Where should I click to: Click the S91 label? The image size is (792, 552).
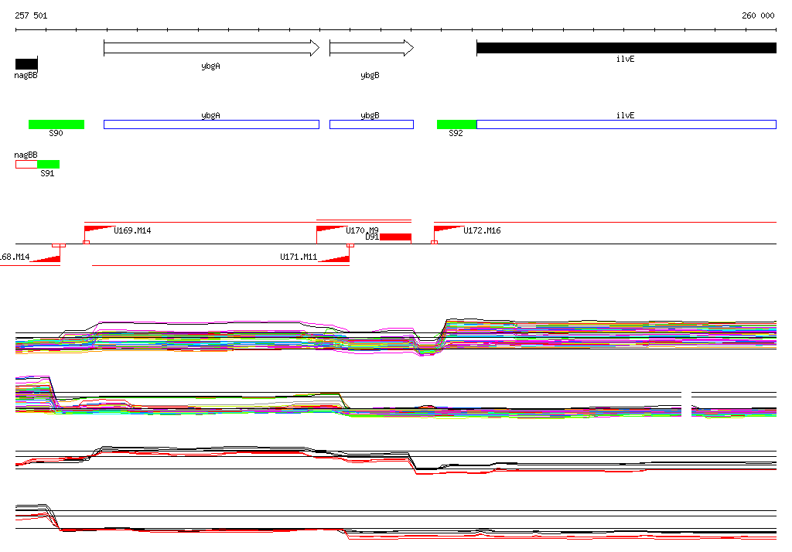coord(47,173)
